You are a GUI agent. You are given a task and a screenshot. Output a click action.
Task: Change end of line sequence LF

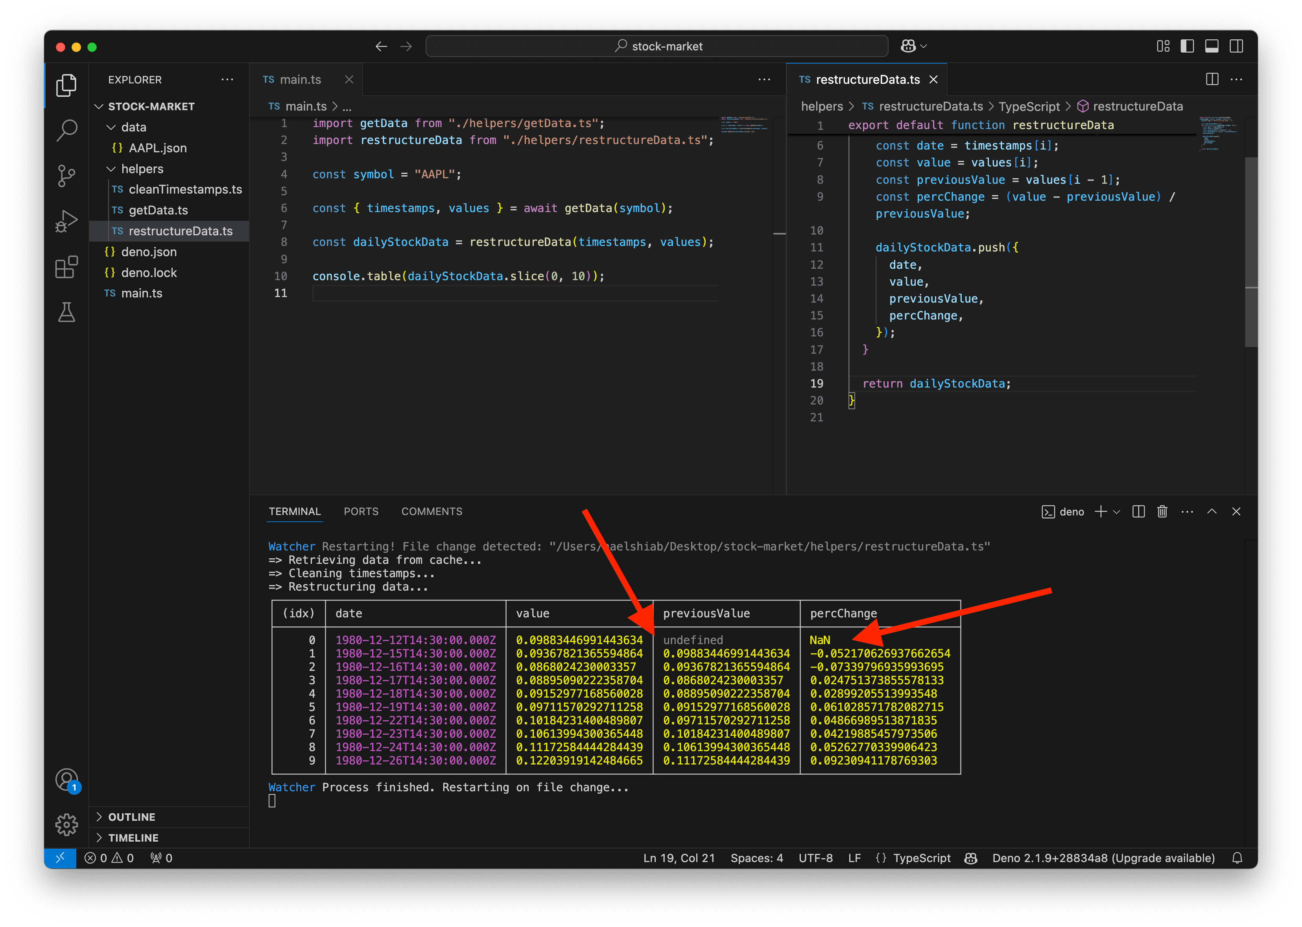[x=854, y=858]
